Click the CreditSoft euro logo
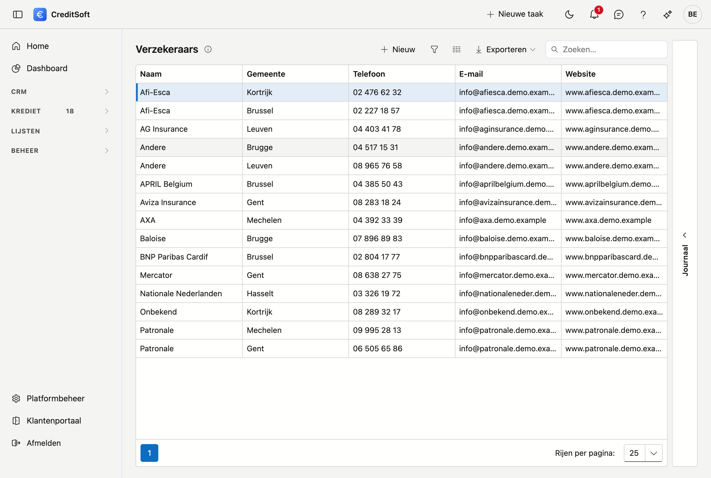 [40, 14]
